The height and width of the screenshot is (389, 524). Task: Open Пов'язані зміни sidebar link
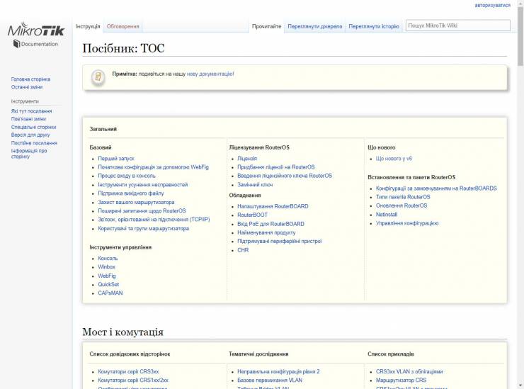(28, 119)
